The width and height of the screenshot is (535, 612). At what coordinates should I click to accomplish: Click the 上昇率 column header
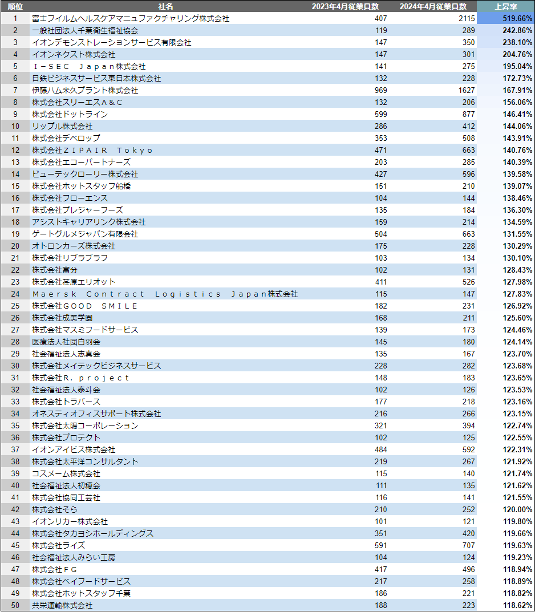[x=506, y=6]
